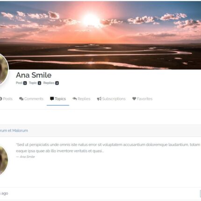Click the Favorites heart icon
The image size is (201, 201).
tap(134, 99)
